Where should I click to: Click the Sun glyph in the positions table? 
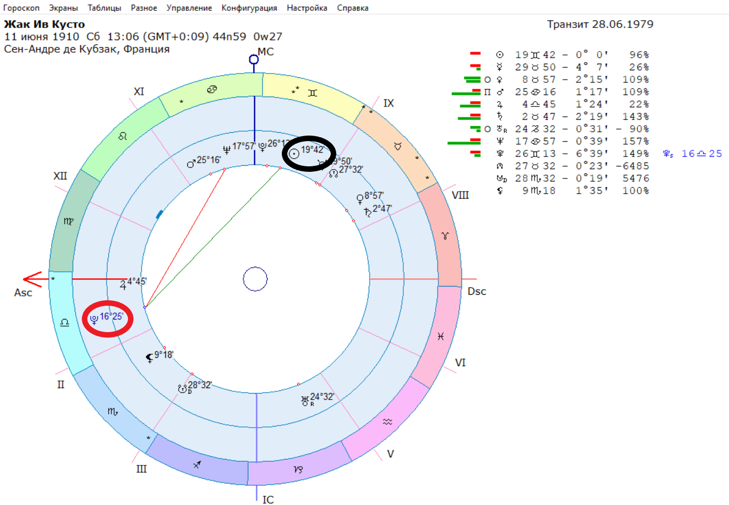[500, 55]
